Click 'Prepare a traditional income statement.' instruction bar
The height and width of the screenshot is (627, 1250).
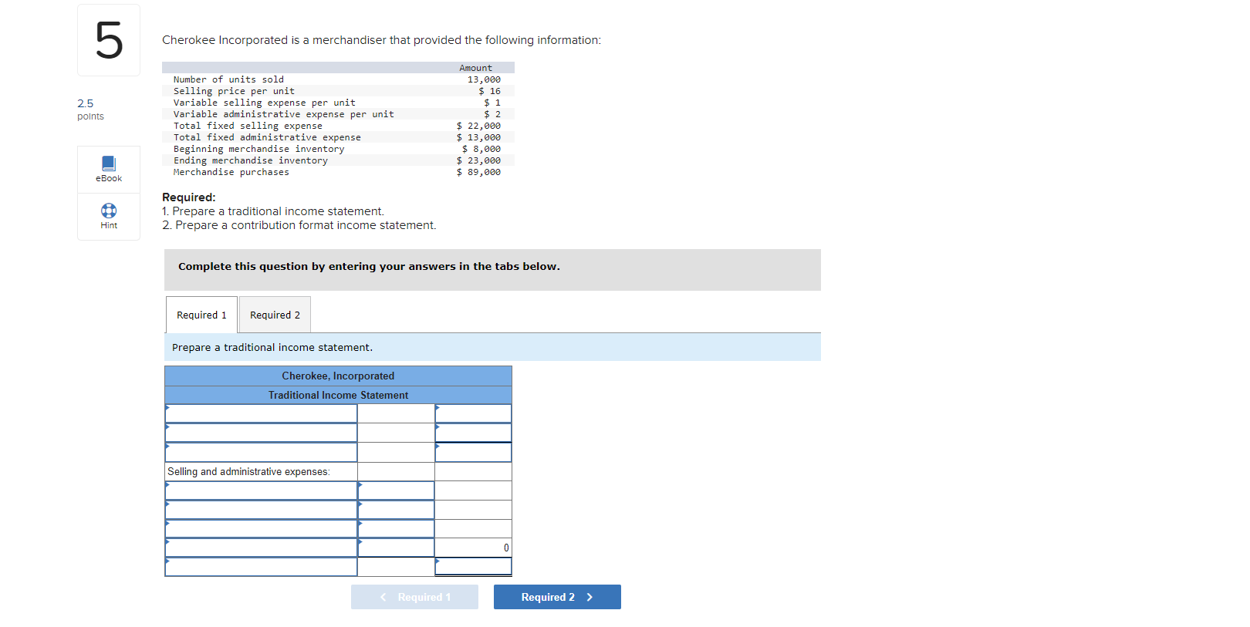click(492, 347)
